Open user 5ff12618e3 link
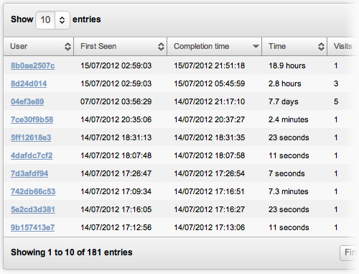This screenshot has height=274, width=359. (31, 137)
